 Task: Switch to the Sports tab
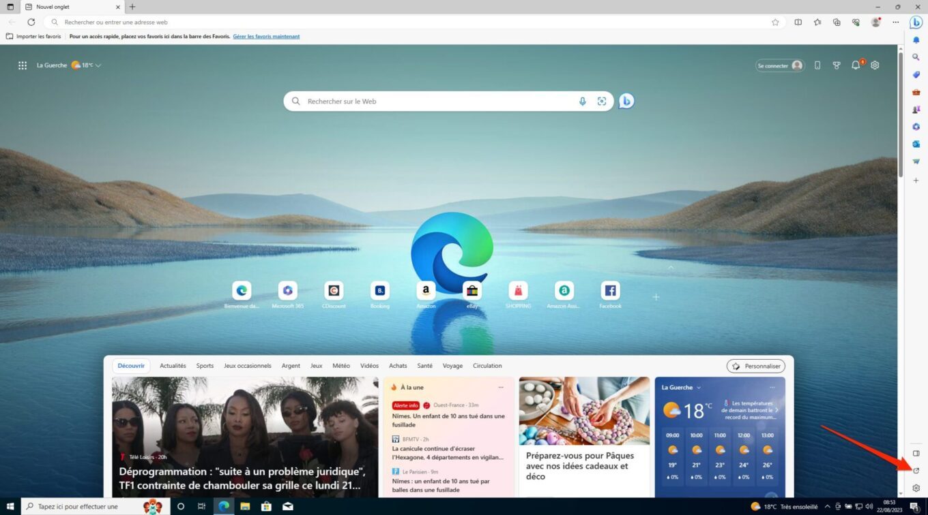click(205, 366)
